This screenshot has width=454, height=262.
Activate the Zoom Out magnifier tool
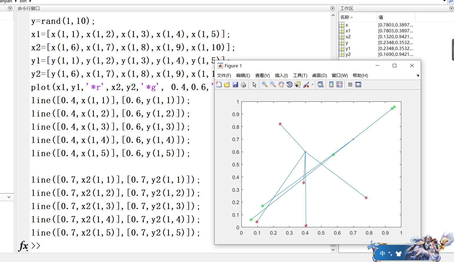(x=273, y=85)
